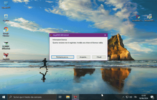Viewport: 157px width, 100px height.
Task: Open the clock showing 13:18
Action: [x=143, y=97]
